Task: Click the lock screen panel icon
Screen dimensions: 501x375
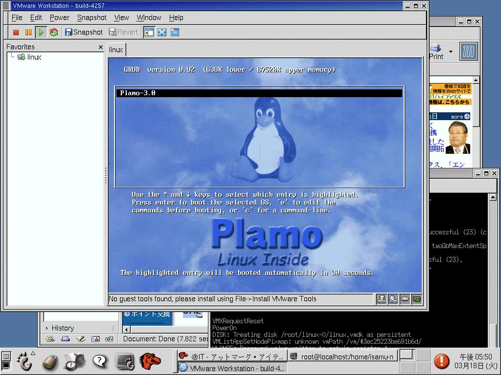Action: [x=50, y=362]
